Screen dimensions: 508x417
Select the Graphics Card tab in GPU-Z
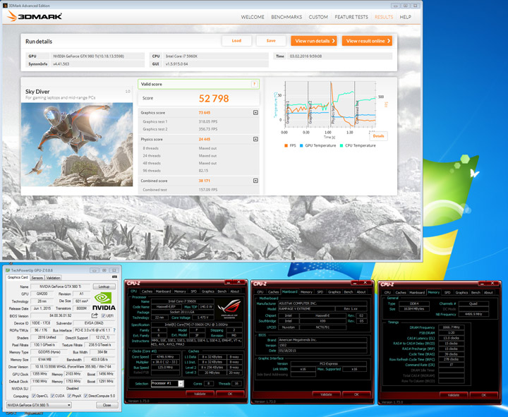(18, 277)
